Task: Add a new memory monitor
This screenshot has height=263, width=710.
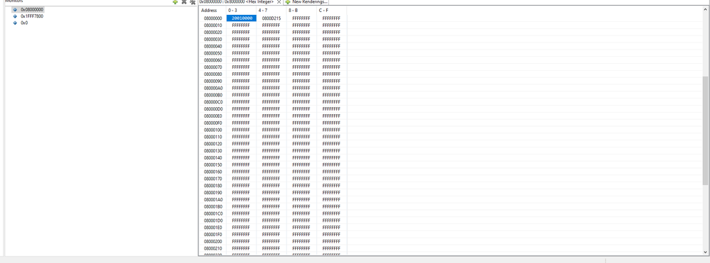Action: [x=176, y=2]
